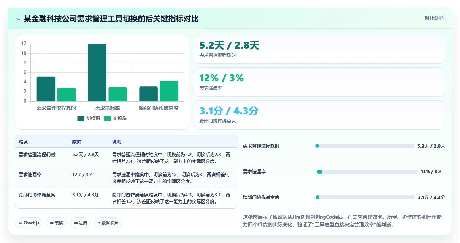Click the 需求管理流程耗时 切换前 bar

point(46,89)
